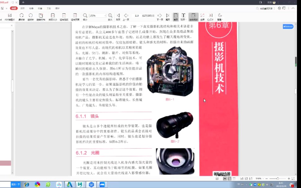Click the fit page width icon
301x188 pixels.
pos(64,15)
